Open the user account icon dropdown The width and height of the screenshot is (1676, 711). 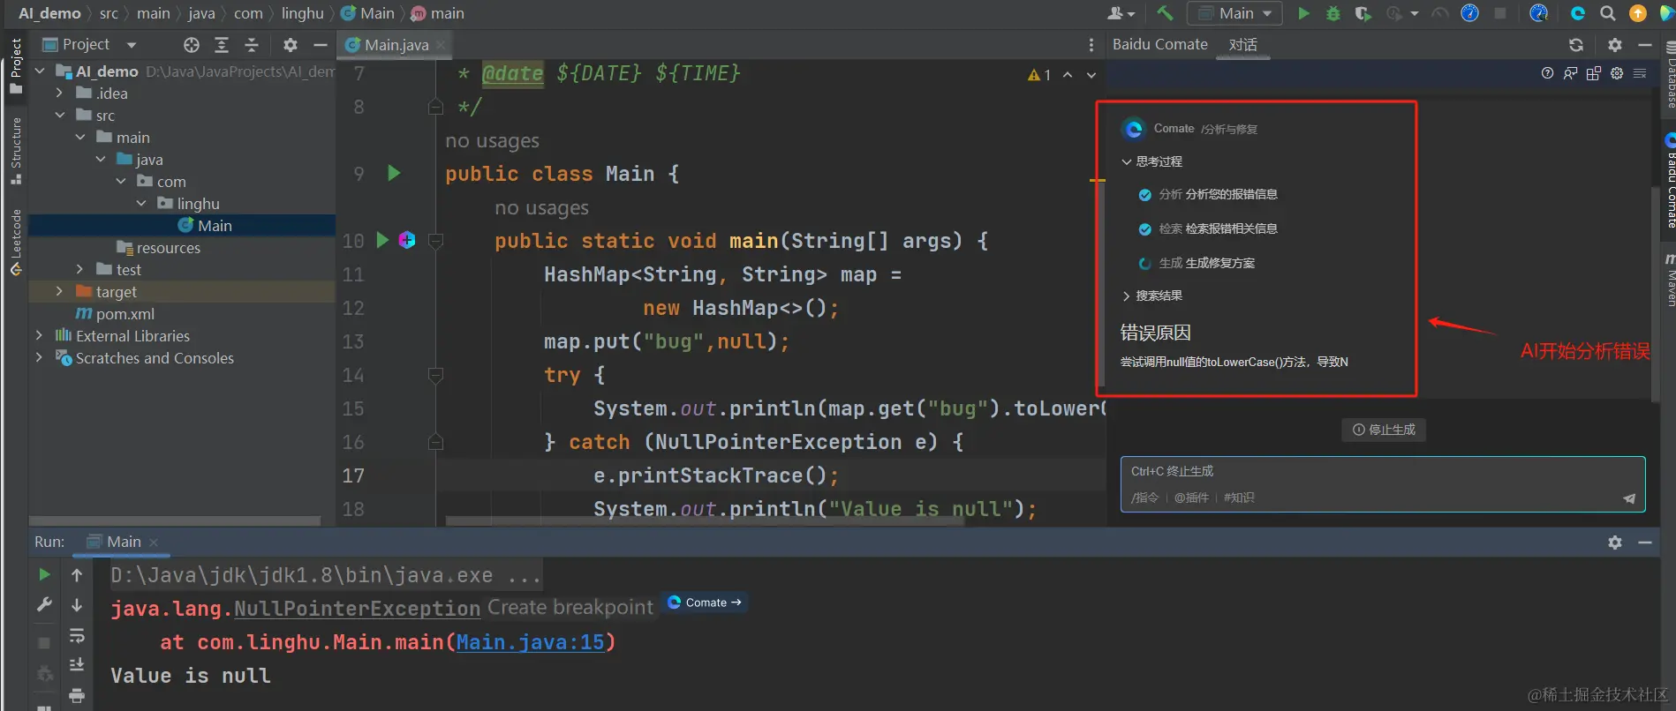coord(1121,13)
